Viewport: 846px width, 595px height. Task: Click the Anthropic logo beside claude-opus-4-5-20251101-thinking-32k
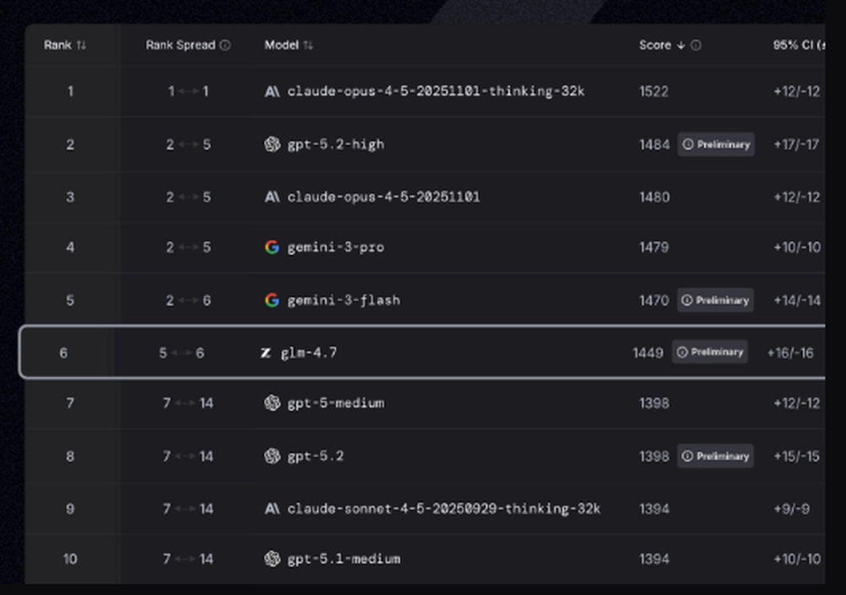tap(272, 91)
